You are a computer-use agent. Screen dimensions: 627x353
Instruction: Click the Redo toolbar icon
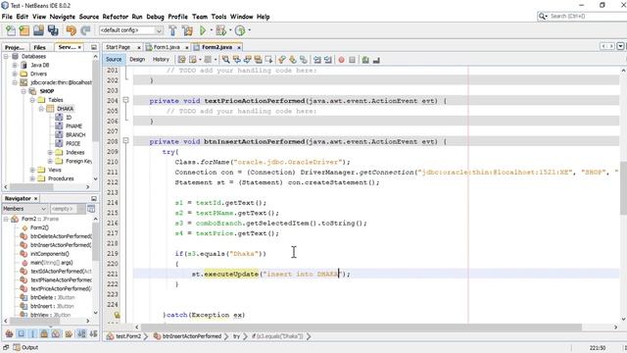pos(85,30)
